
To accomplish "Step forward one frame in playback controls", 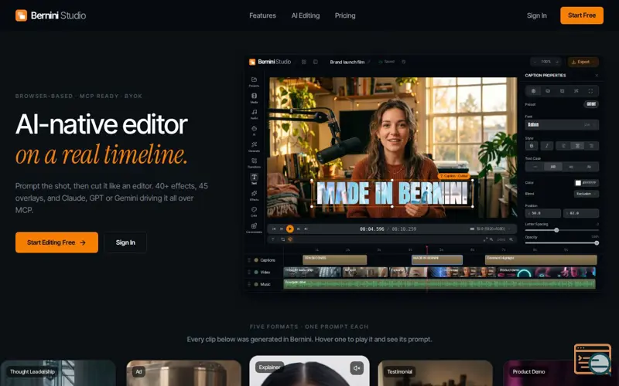I will click(x=299, y=229).
